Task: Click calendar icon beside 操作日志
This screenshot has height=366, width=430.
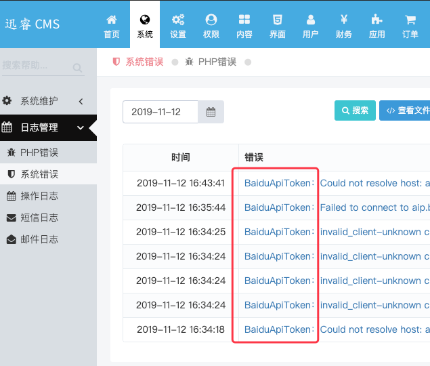Action: [12, 196]
